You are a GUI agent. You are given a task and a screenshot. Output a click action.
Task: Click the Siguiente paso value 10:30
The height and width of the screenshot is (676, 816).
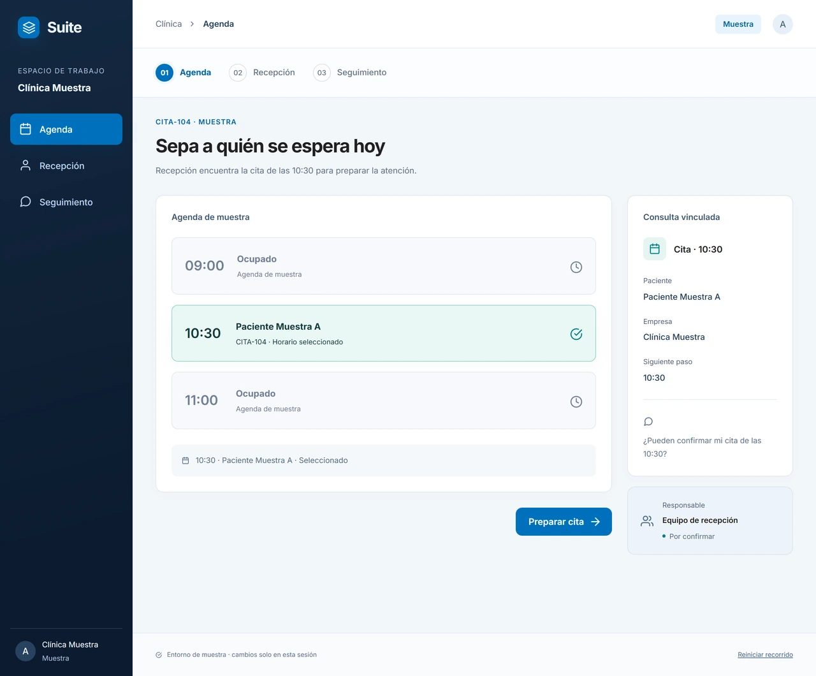654,378
